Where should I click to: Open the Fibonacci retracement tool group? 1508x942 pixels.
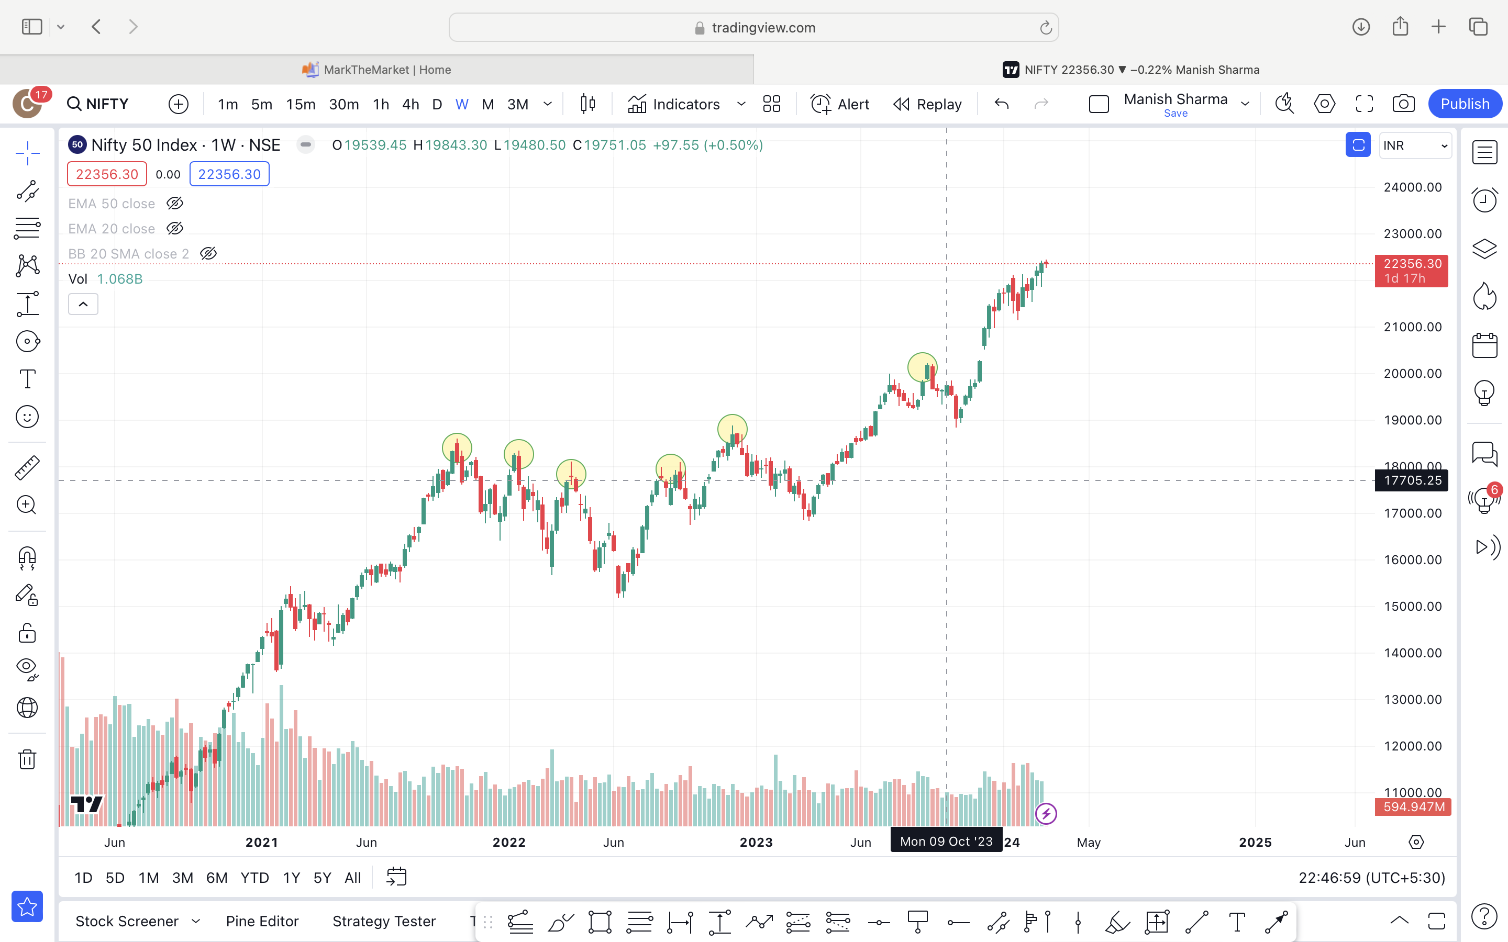tap(27, 229)
